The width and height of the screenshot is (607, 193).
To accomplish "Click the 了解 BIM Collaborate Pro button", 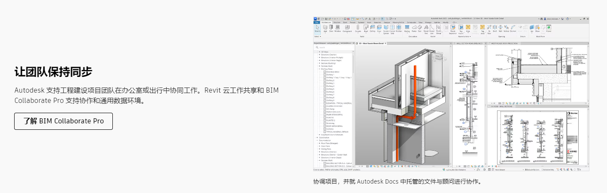I will [x=63, y=121].
